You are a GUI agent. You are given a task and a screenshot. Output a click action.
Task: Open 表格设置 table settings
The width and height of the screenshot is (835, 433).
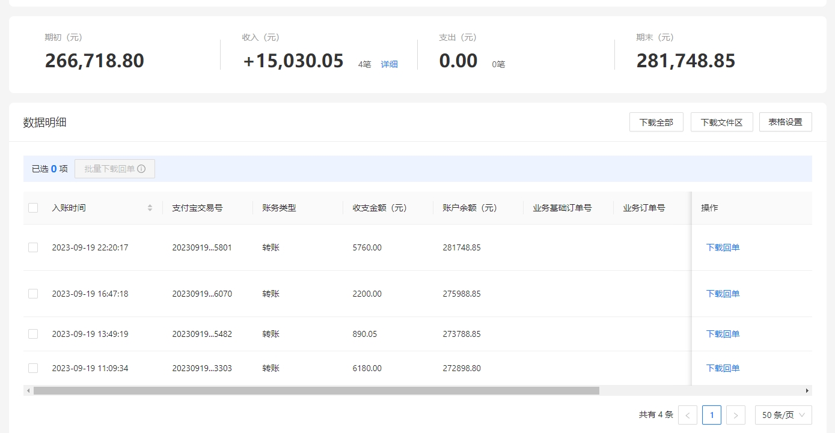point(786,122)
